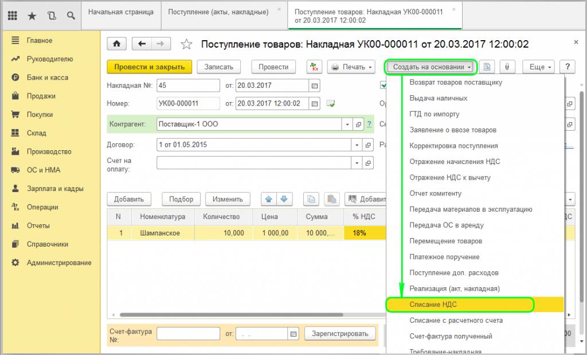This screenshot has width=587, height=355.
Task: Click Зарегистрировать invoice button
Action: coord(340,334)
